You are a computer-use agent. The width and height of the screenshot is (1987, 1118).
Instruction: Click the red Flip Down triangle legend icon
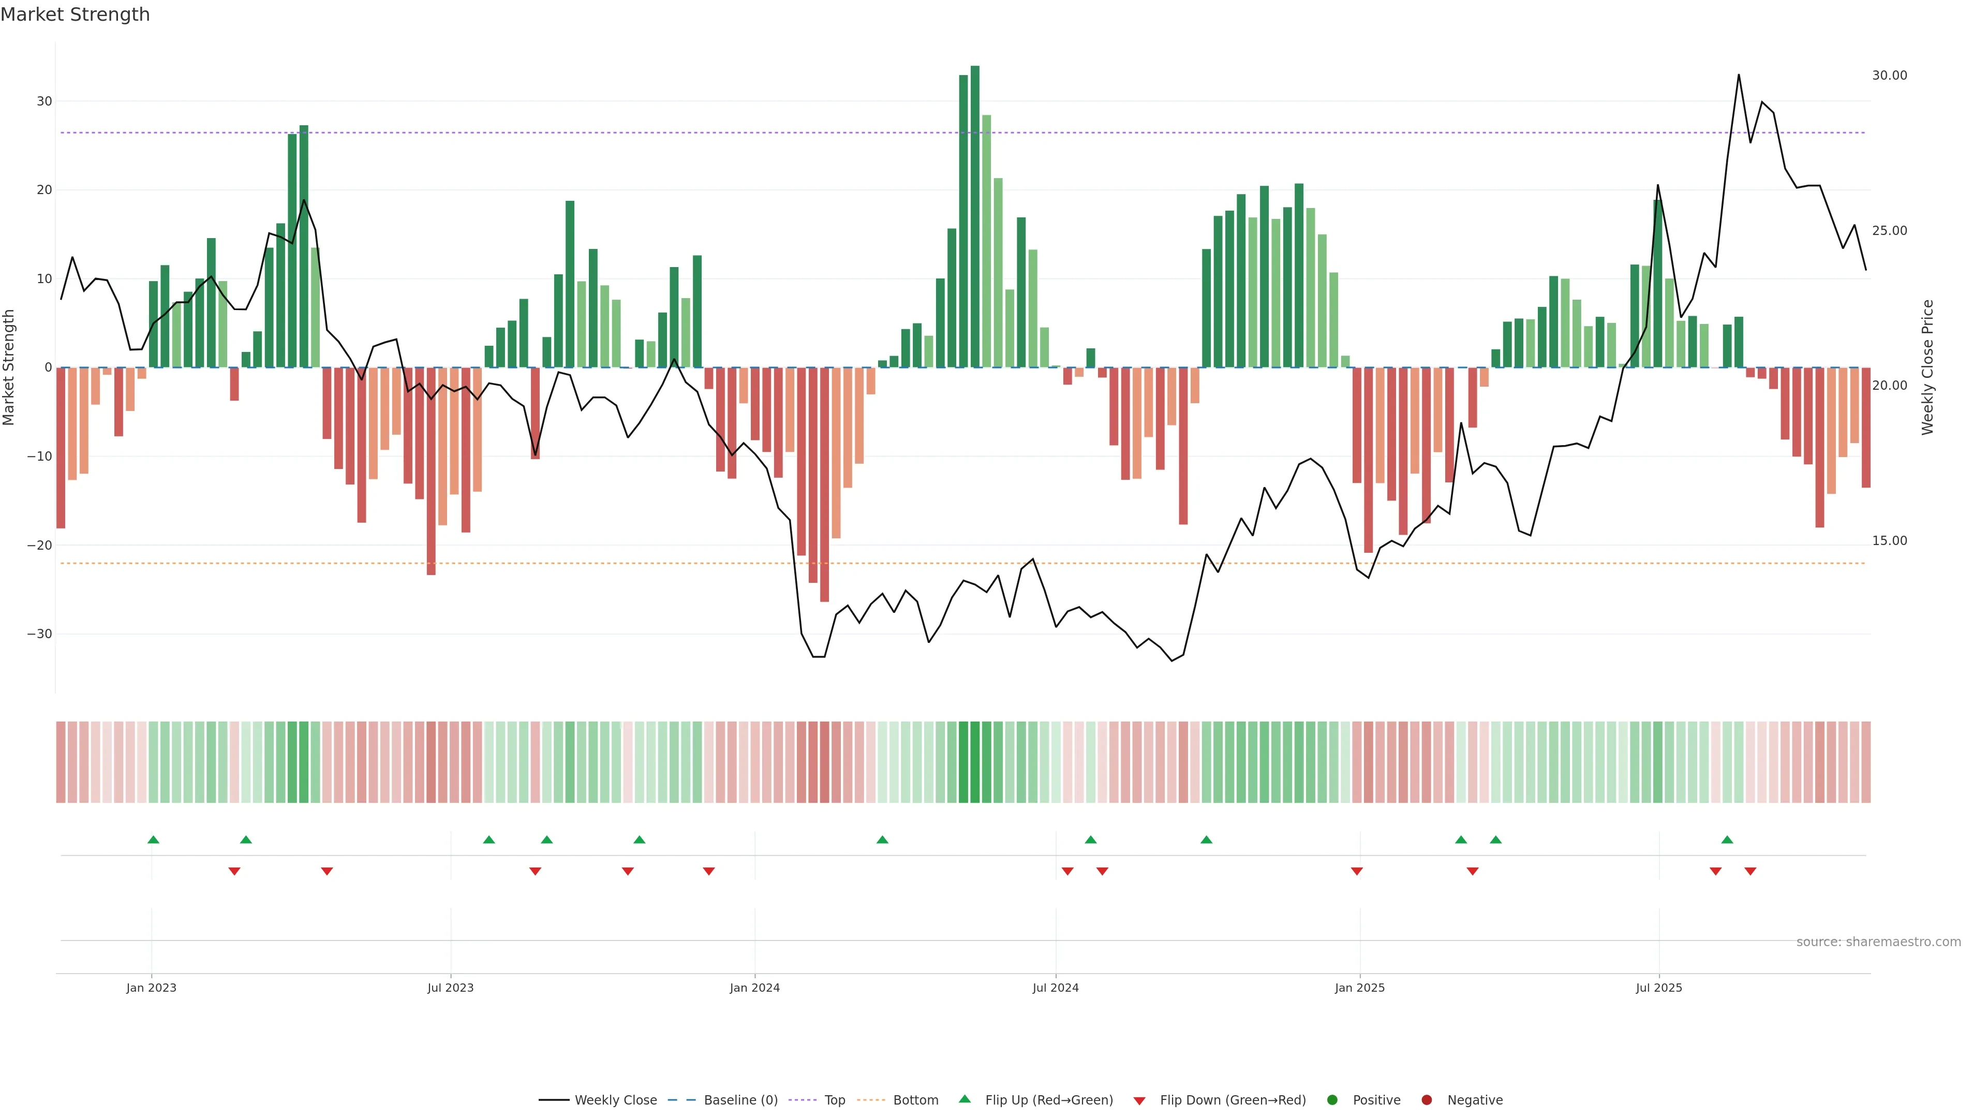click(1139, 1101)
